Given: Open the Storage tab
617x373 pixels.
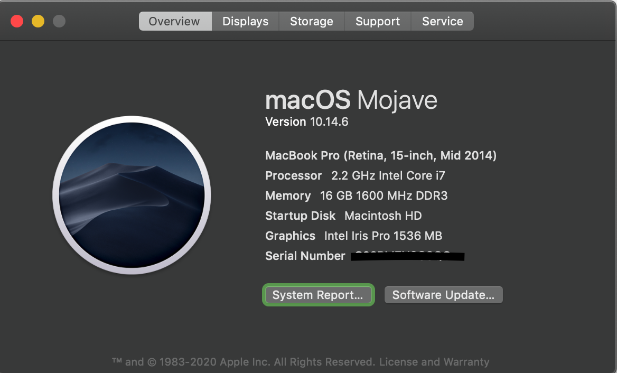Looking at the screenshot, I should tap(312, 21).
